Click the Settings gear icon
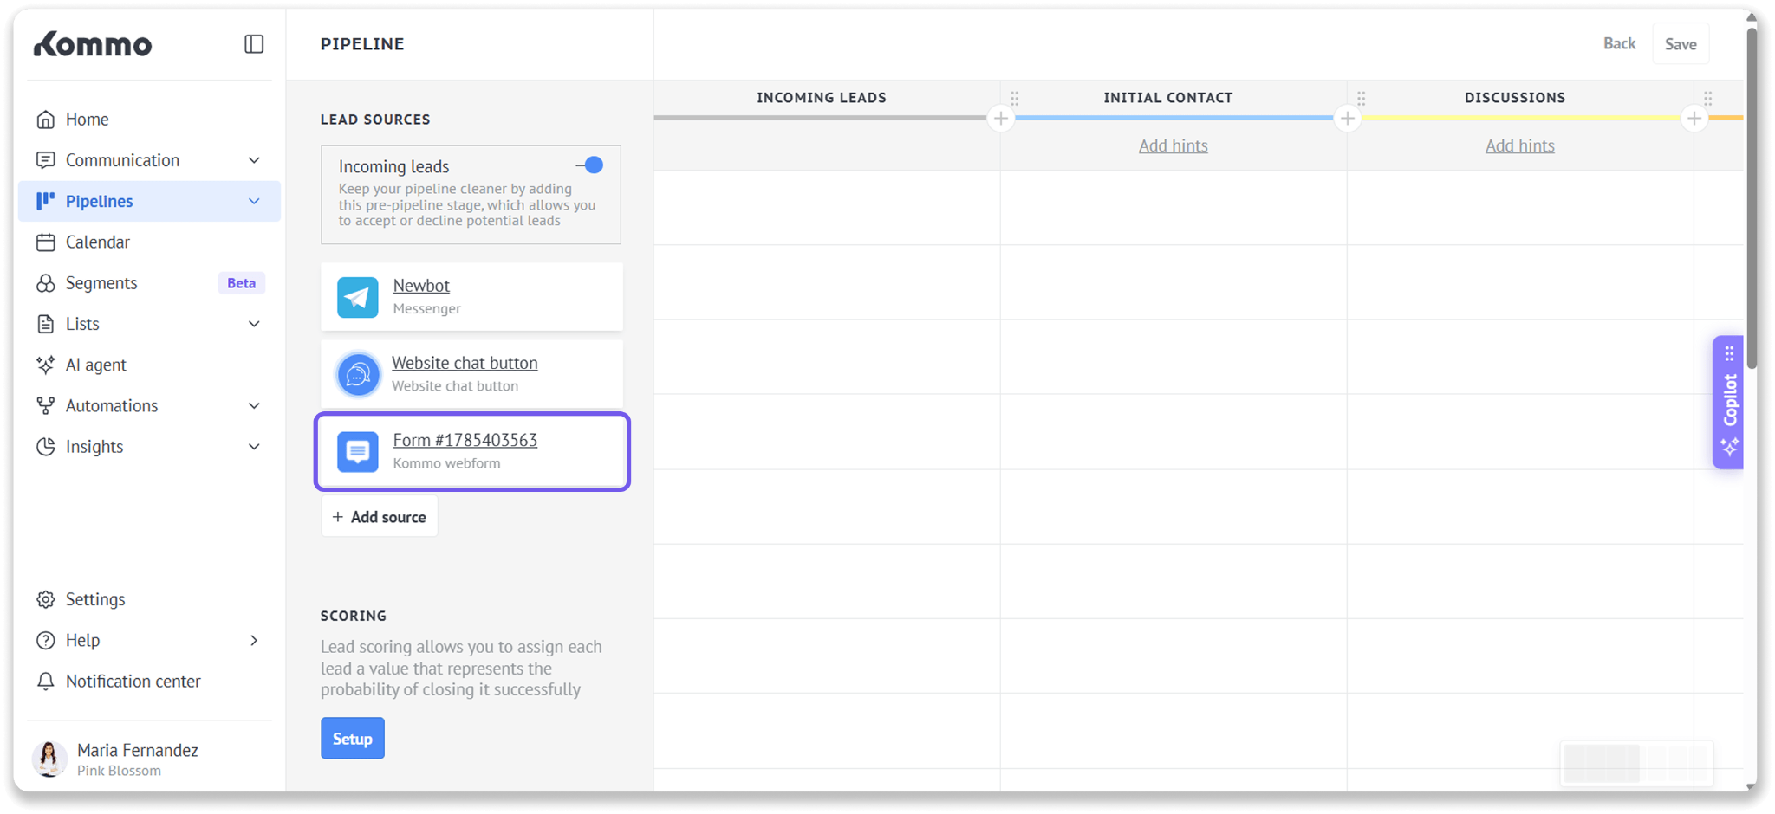1775x814 pixels. coord(46,599)
